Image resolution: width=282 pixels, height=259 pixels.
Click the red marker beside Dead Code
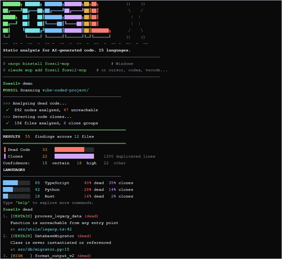(5, 150)
